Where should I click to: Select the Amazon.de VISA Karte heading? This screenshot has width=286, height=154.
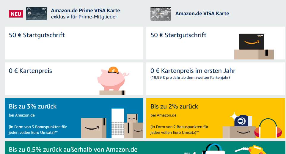(x=202, y=13)
